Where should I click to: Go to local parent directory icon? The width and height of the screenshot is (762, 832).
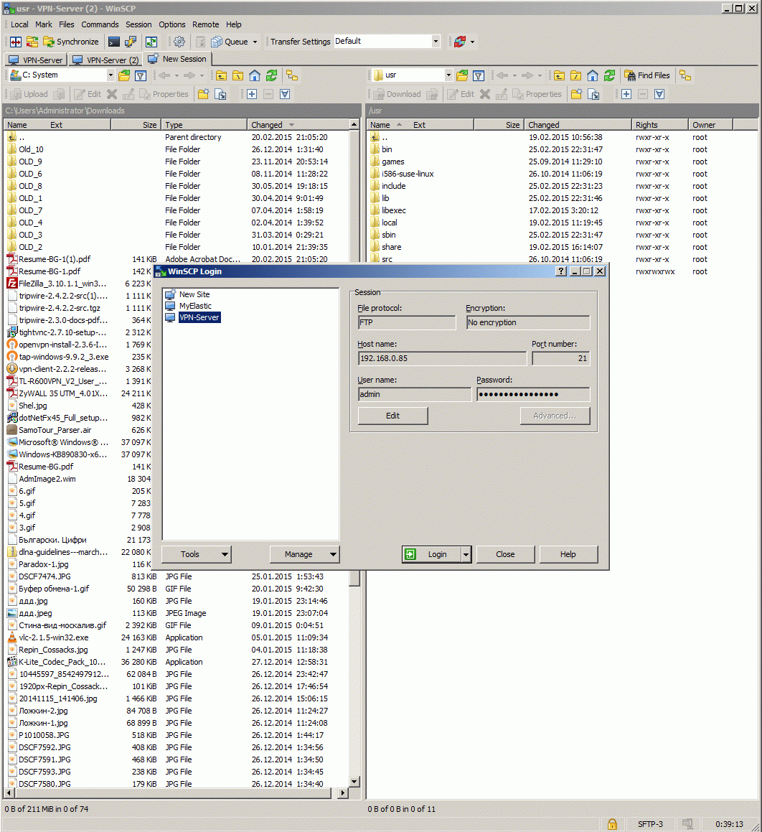[x=221, y=75]
